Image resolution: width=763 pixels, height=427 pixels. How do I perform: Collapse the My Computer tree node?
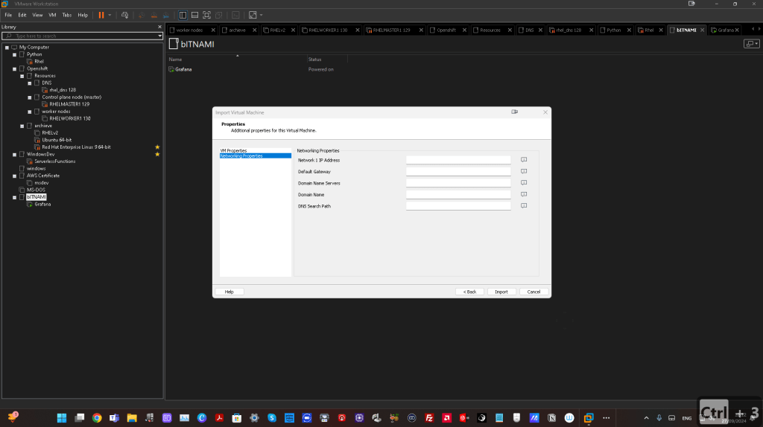click(7, 48)
